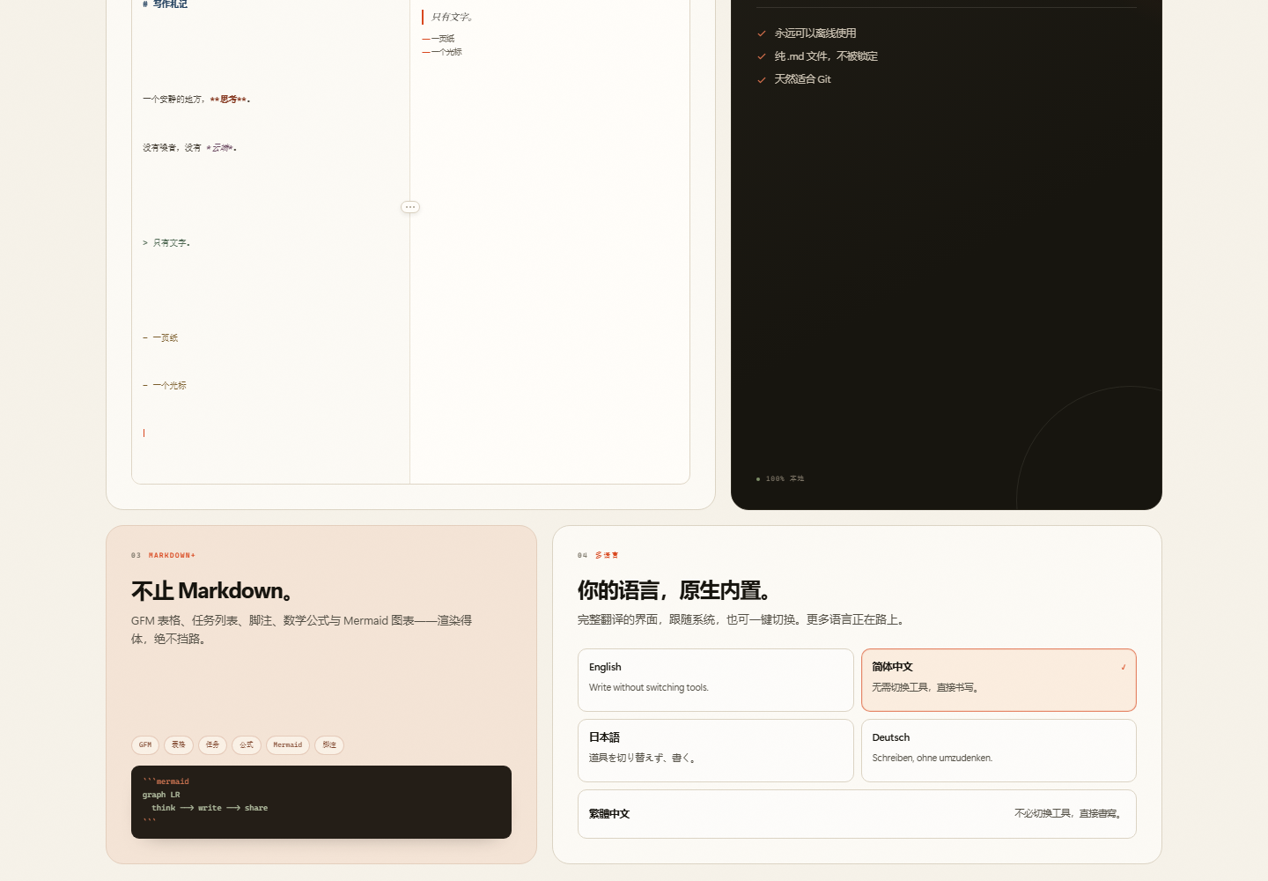Click the GFM tag chip
This screenshot has height=881, width=1268.
pos(145,745)
